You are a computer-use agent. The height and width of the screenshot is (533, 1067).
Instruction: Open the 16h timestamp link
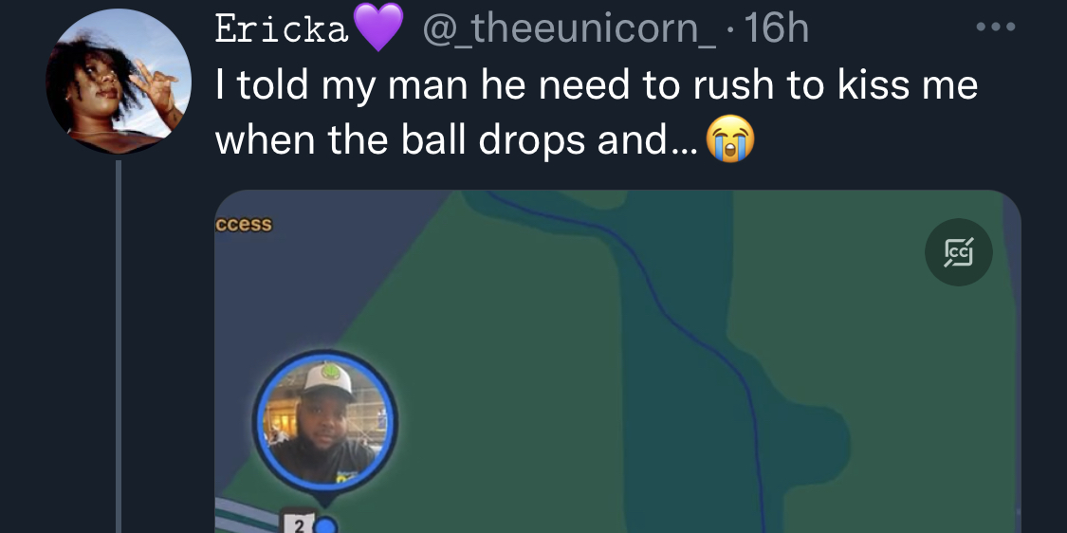click(777, 29)
